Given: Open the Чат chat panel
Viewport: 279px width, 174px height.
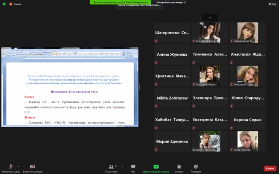Looking at the screenshot, I should click(133, 169).
